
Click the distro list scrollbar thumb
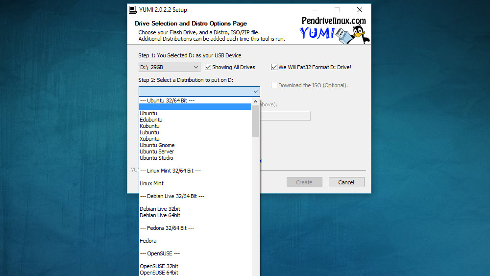[x=255, y=121]
